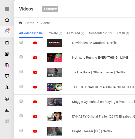Click Chelsea show Maggie Gyllenhaal thumbnail
Viewport: 135px width, 139px height.
[x=55, y=102]
